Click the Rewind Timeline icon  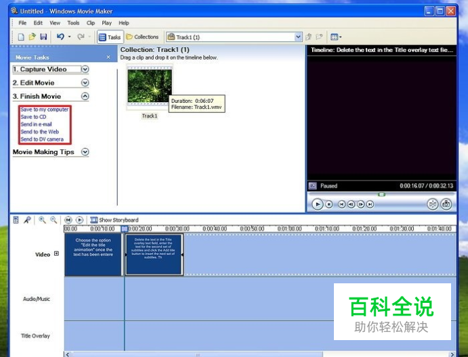tap(68, 220)
